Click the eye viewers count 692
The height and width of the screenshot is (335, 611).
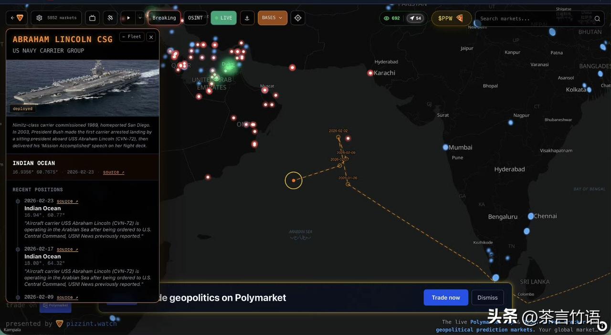point(392,19)
